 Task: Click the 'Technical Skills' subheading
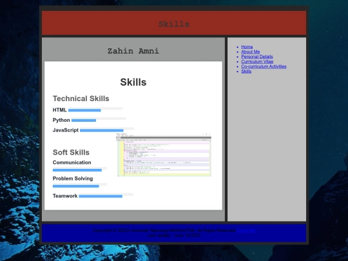pos(81,99)
